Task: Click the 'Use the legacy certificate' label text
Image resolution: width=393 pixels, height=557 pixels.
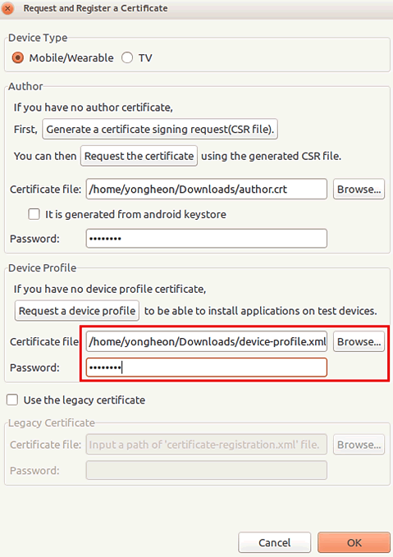Action: [85, 400]
